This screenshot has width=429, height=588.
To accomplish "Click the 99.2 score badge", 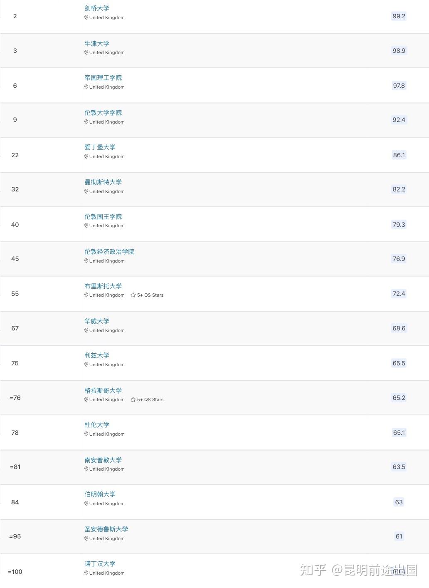I will click(x=399, y=16).
